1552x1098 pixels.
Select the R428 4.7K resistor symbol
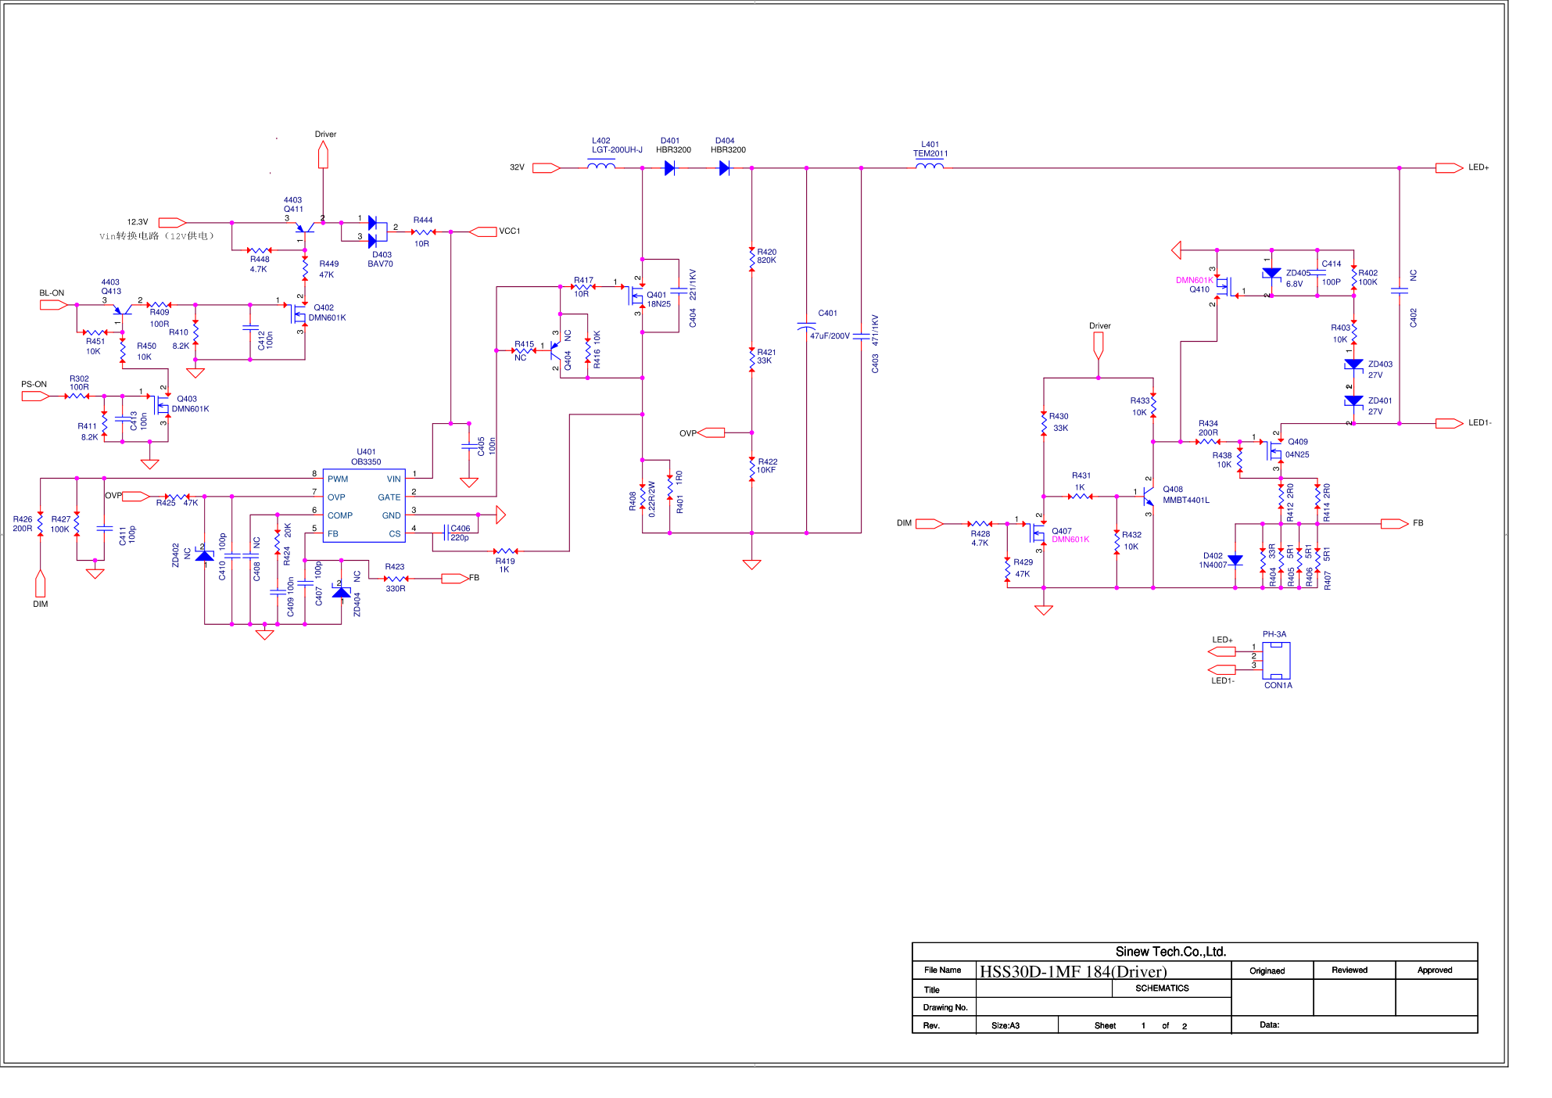click(980, 524)
